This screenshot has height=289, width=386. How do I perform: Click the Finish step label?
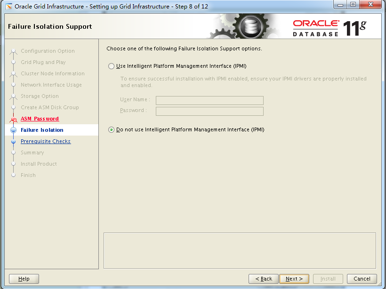click(28, 175)
